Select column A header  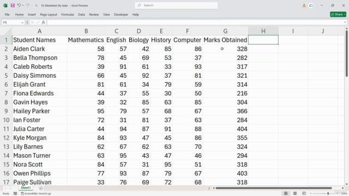tap(39, 31)
